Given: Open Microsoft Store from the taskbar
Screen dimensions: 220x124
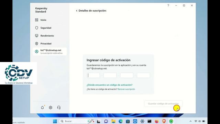Looking at the screenshot, I should point(128,121).
